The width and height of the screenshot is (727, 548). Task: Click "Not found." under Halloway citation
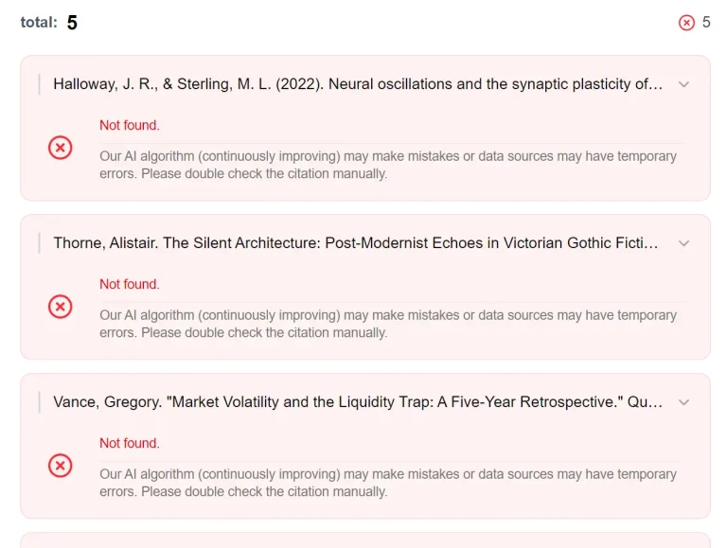[x=130, y=125]
